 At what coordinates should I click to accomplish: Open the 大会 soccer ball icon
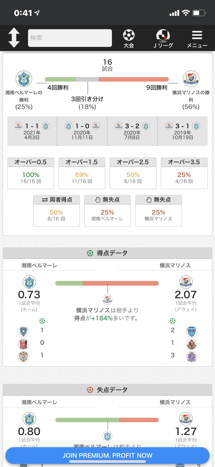(x=129, y=38)
